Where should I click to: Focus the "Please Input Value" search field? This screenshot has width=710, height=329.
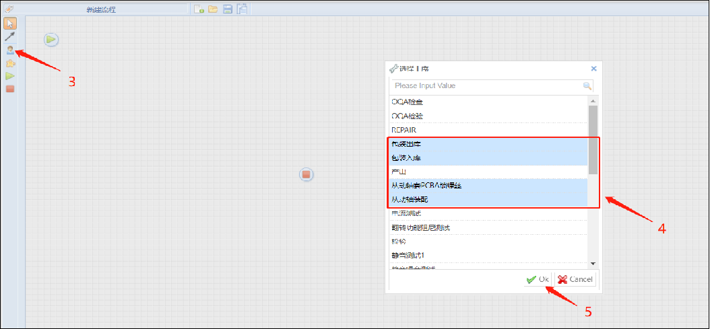(x=485, y=86)
